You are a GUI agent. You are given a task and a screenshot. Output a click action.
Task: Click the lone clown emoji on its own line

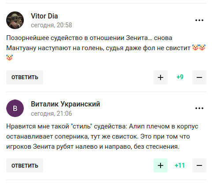[x=10, y=58]
